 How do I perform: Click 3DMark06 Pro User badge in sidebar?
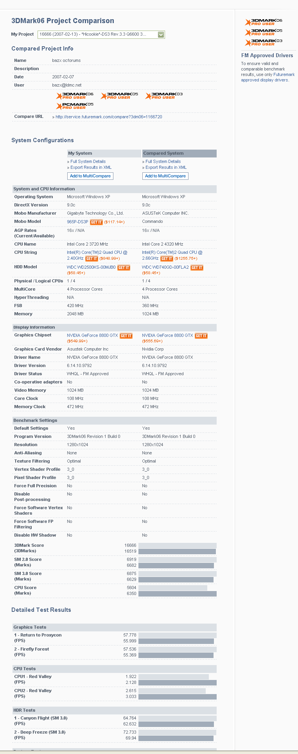pyautogui.click(x=264, y=22)
